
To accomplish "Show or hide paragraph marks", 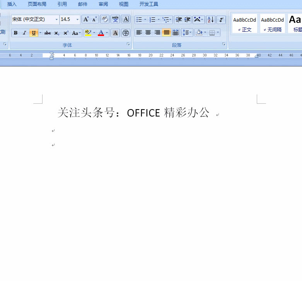I will click(x=221, y=19).
